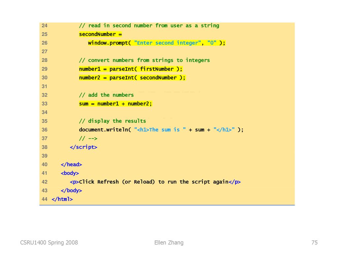
Task: Click line number 31
Action: coord(45,86)
